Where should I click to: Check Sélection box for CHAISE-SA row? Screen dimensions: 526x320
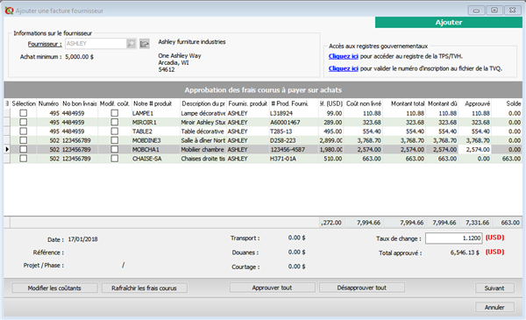[23, 159]
